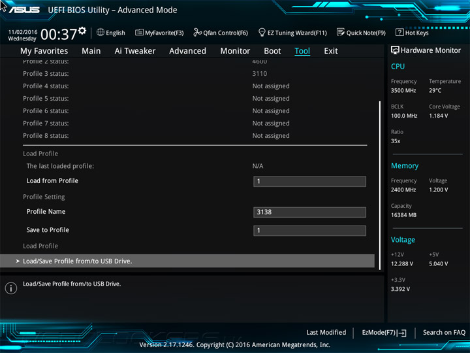Launch Qfan Control(F6)
Viewport: 470px width, 353px height.
221,33
